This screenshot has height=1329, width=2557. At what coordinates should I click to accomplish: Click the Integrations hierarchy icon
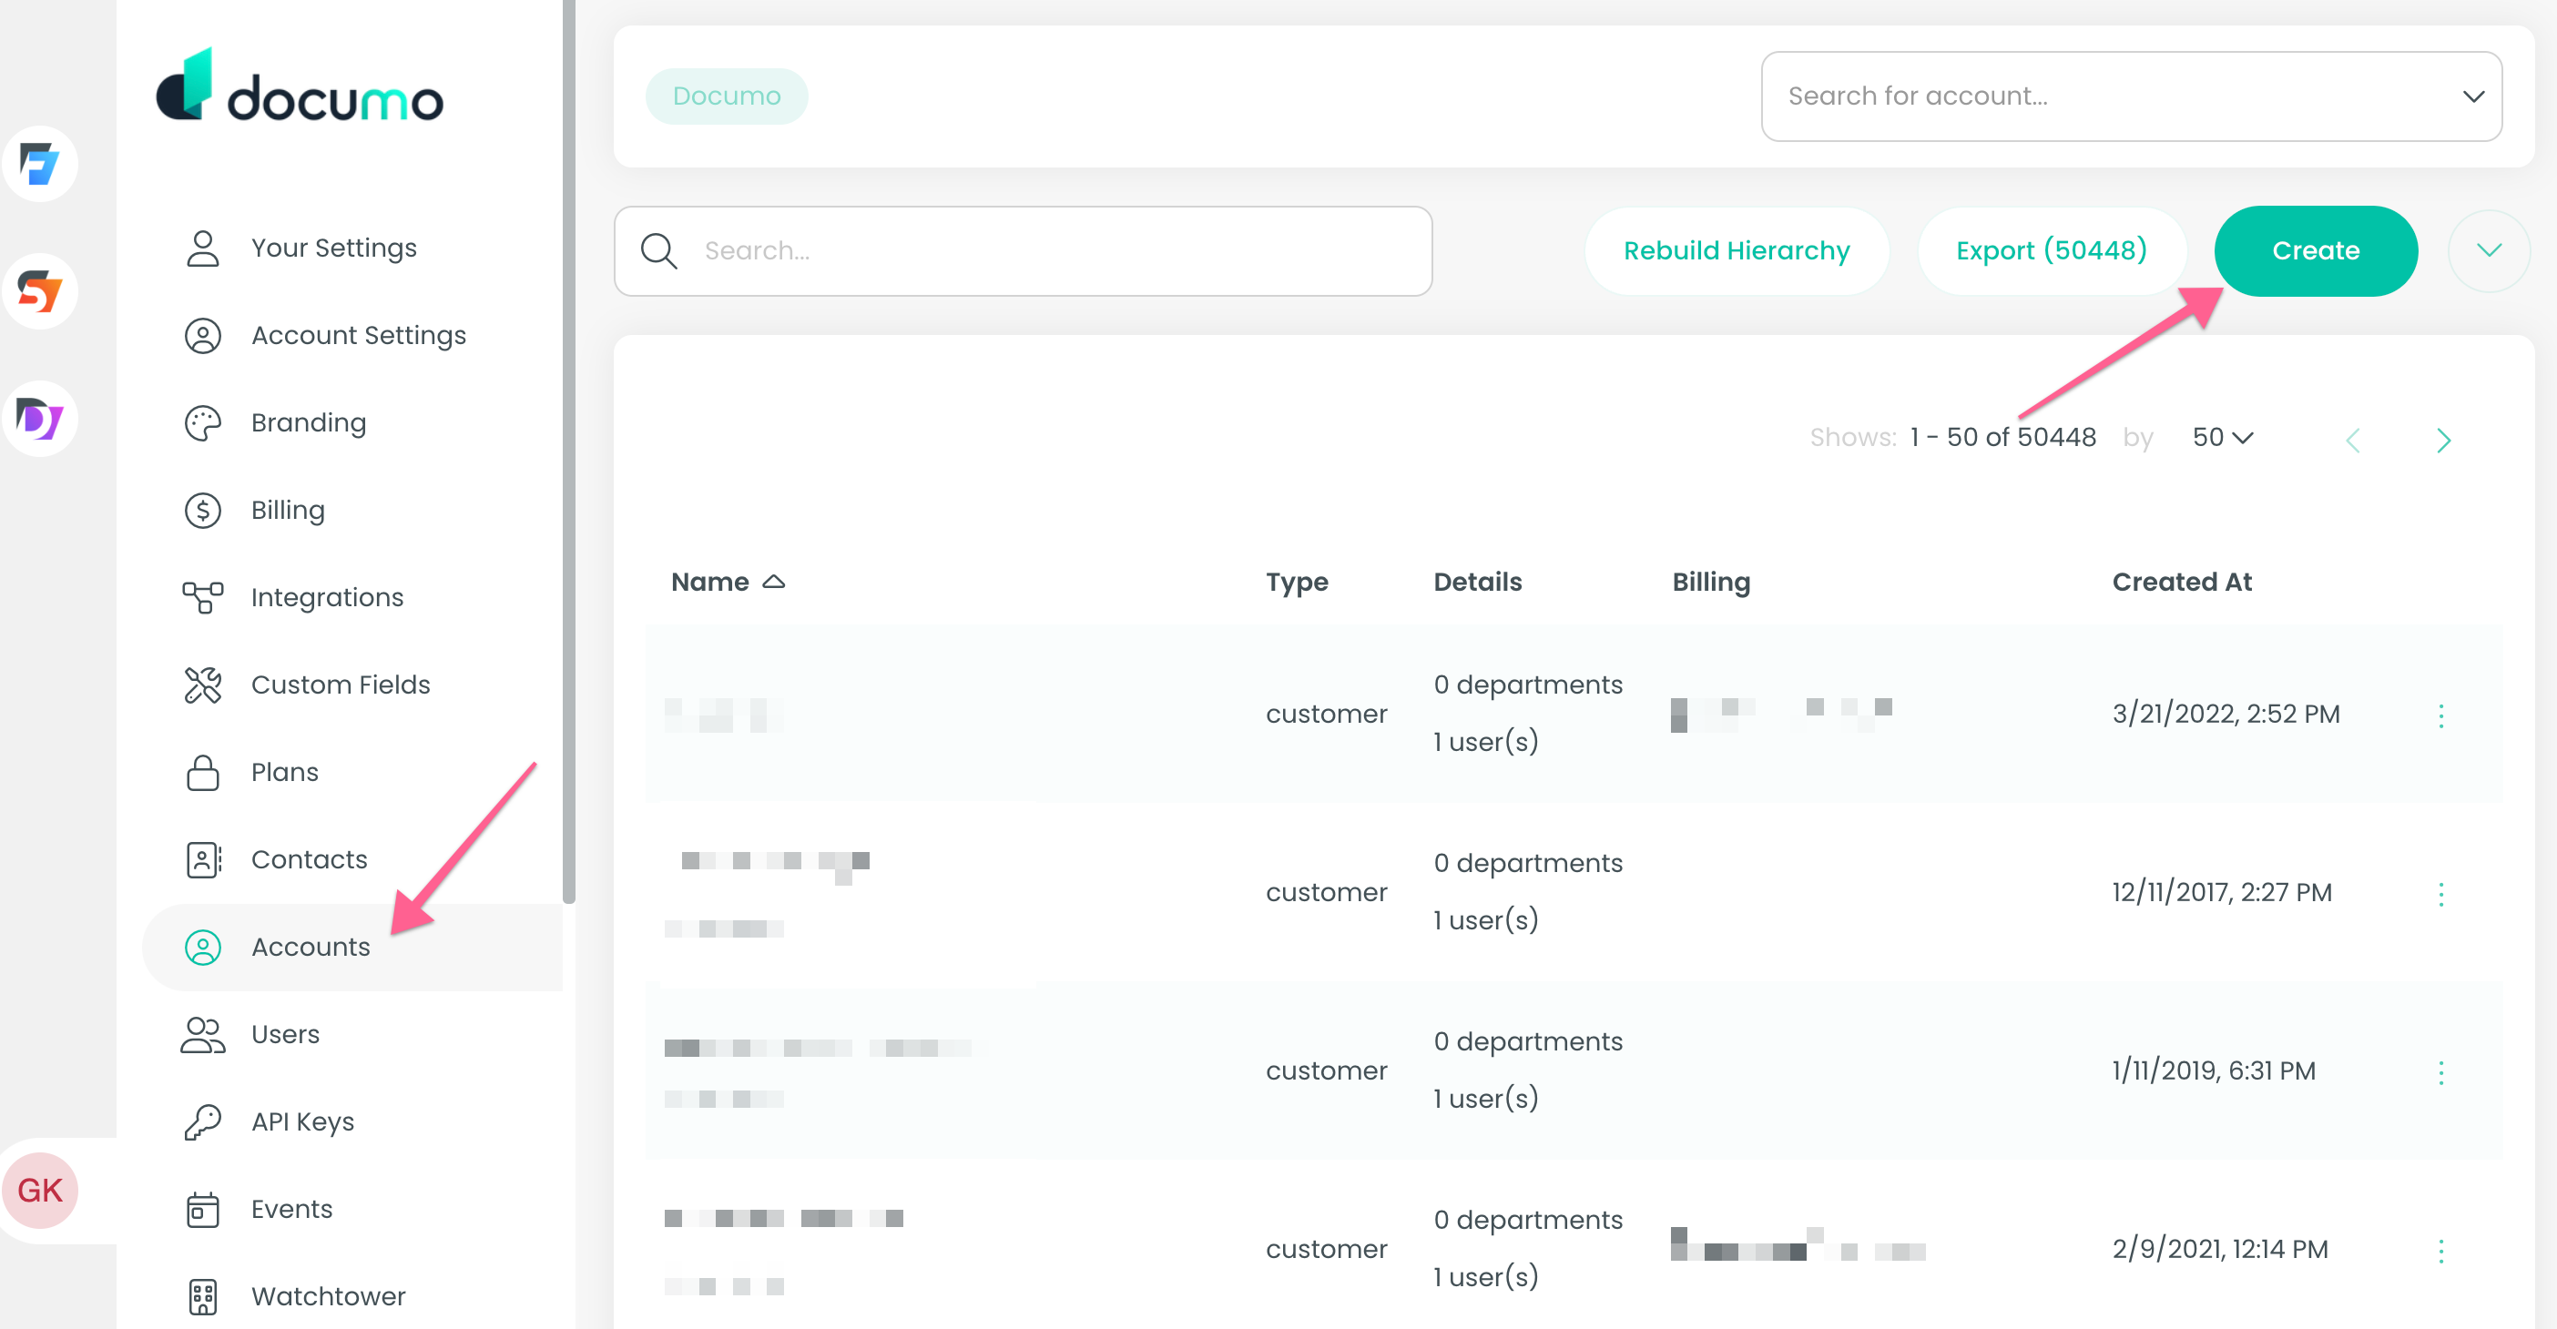[x=203, y=596]
